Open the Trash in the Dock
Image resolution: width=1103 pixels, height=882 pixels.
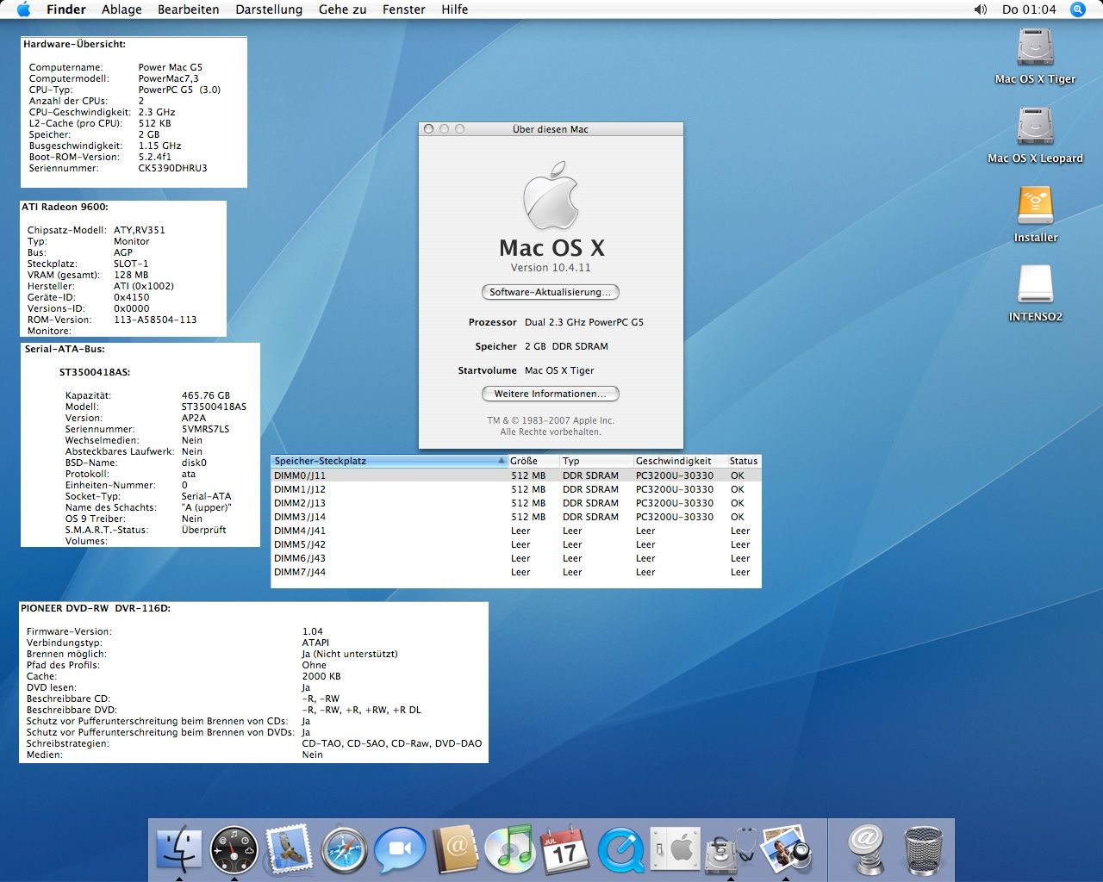point(923,849)
